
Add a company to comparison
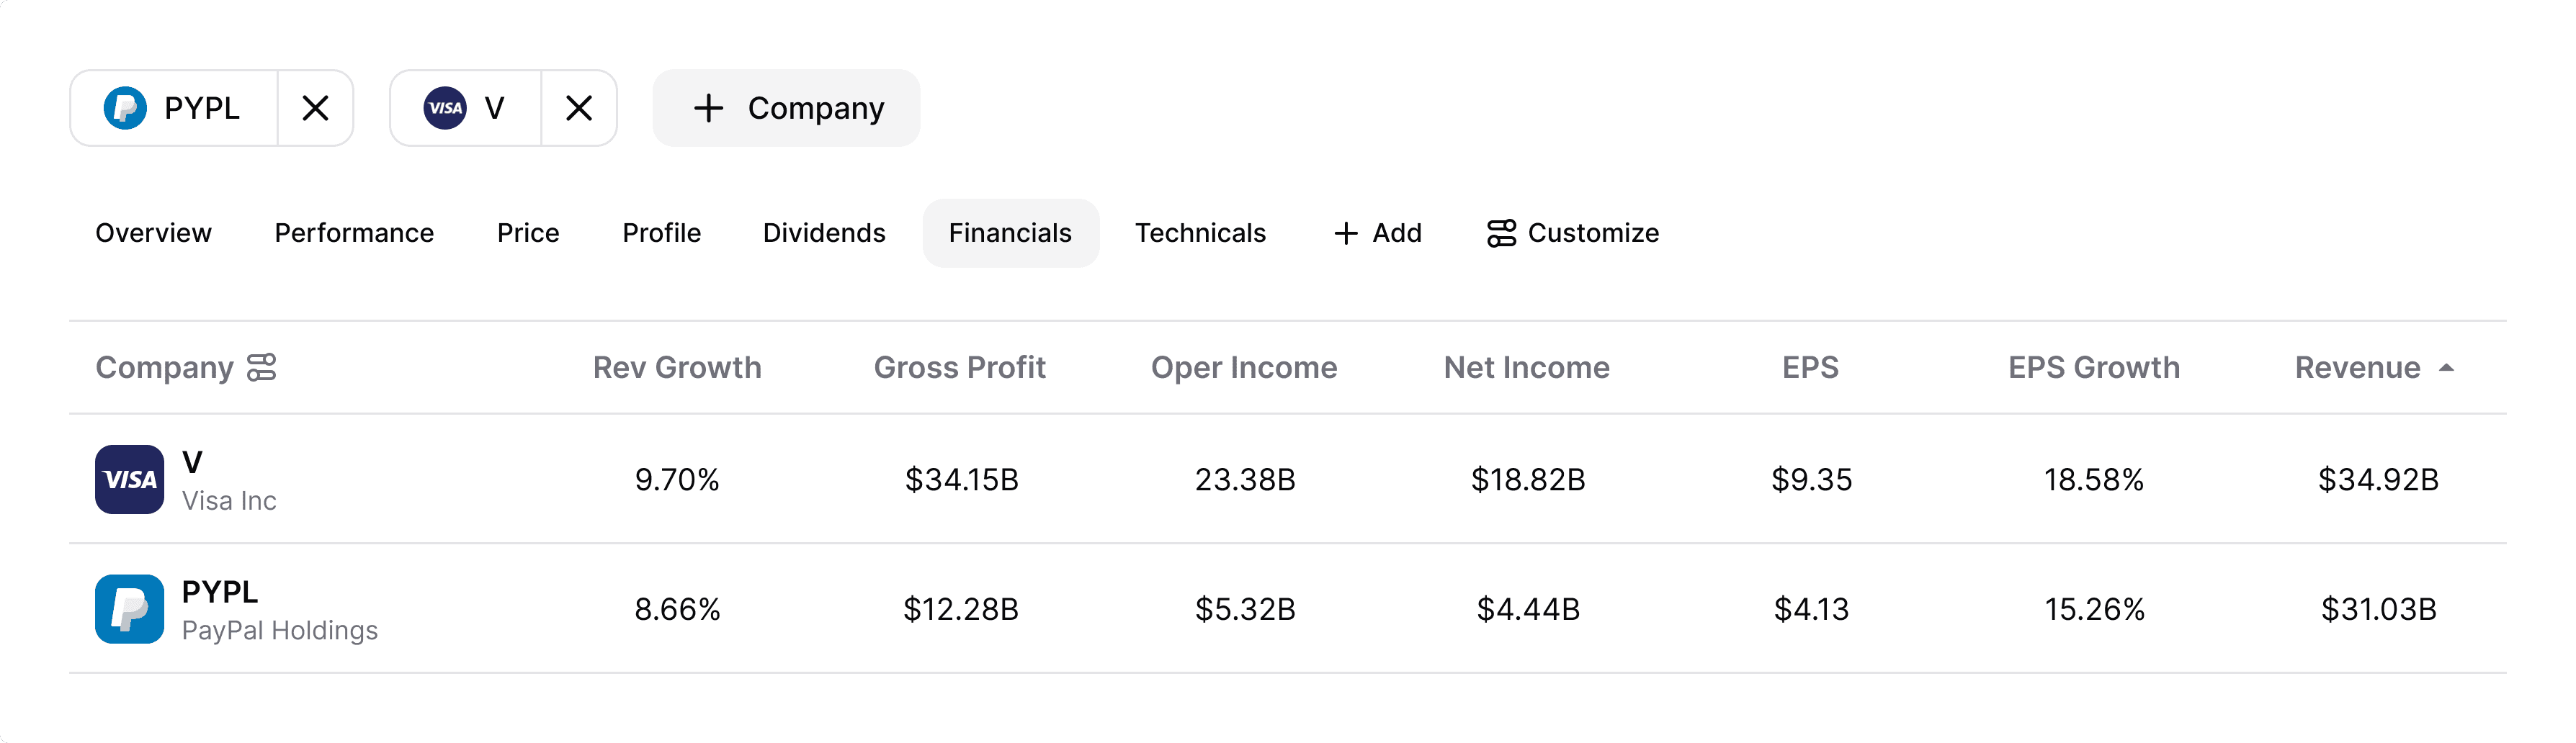[787, 108]
